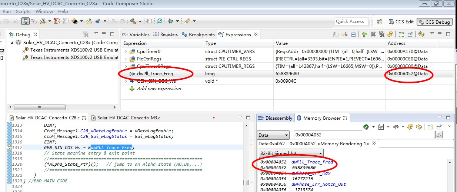Open the Scripts menu
This screenshot has height=192, width=457.
23,11
